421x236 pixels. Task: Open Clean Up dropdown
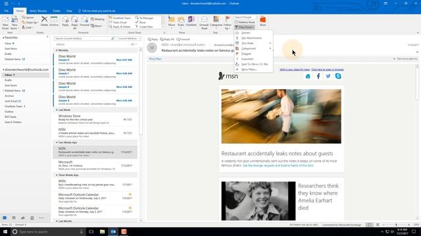coord(30,22)
